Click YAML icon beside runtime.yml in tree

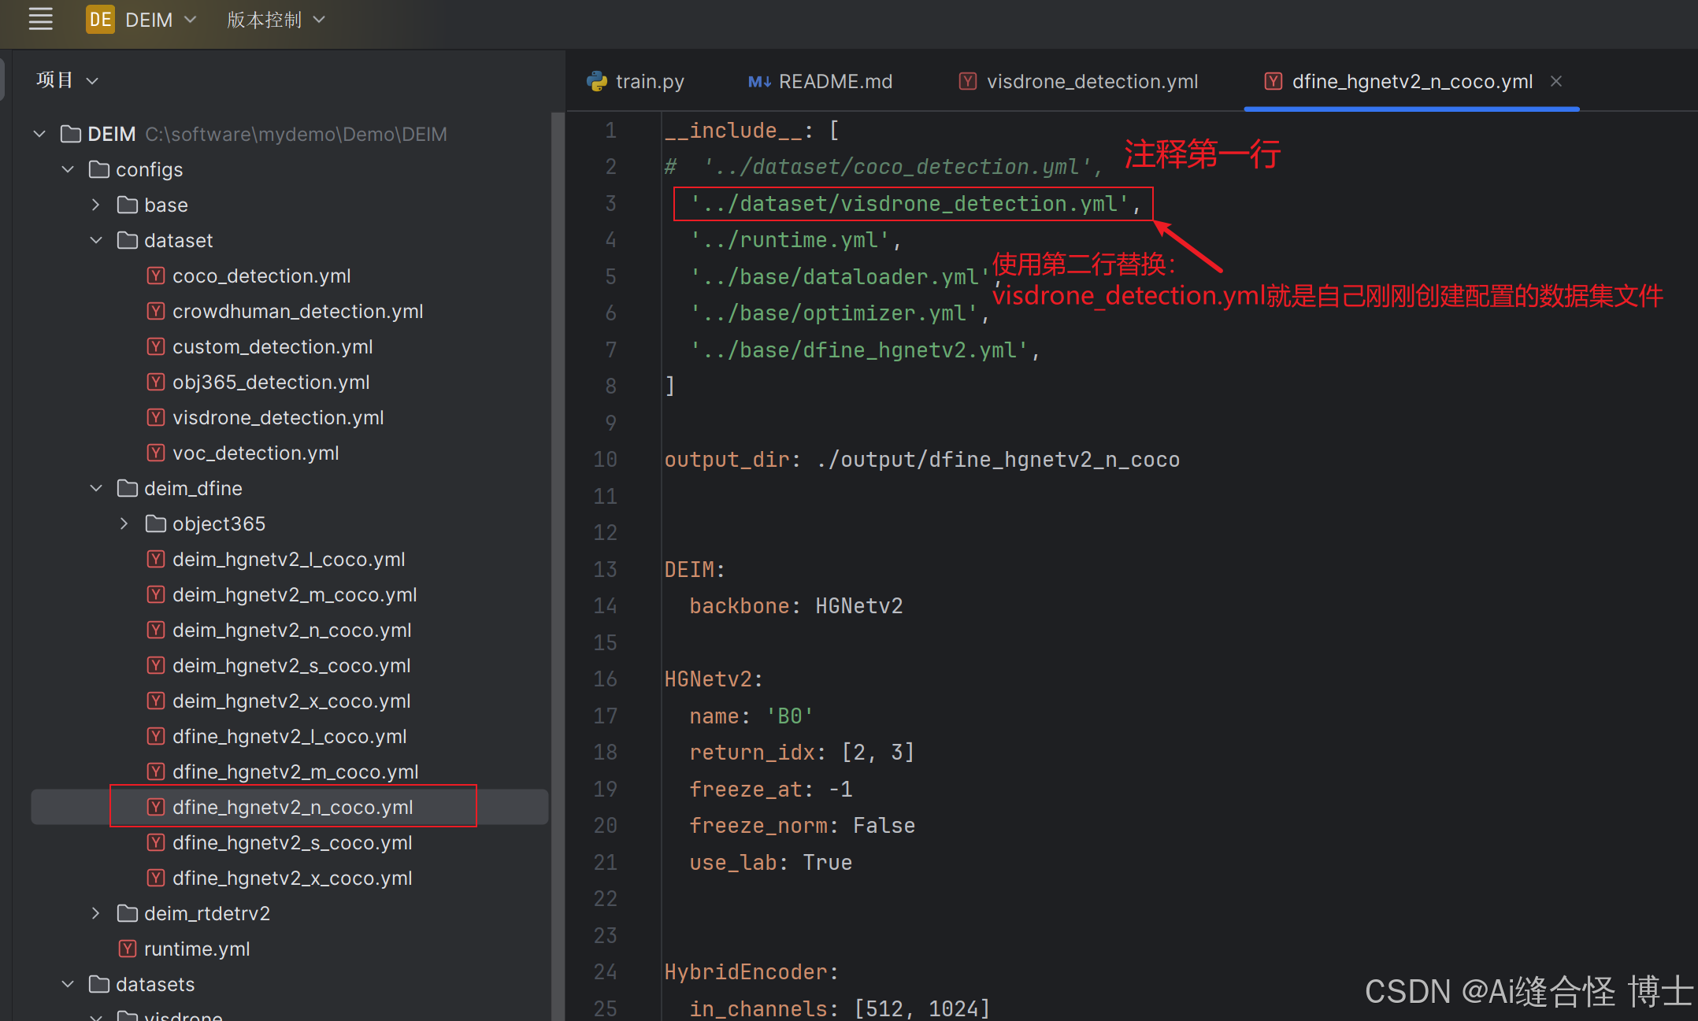(128, 949)
